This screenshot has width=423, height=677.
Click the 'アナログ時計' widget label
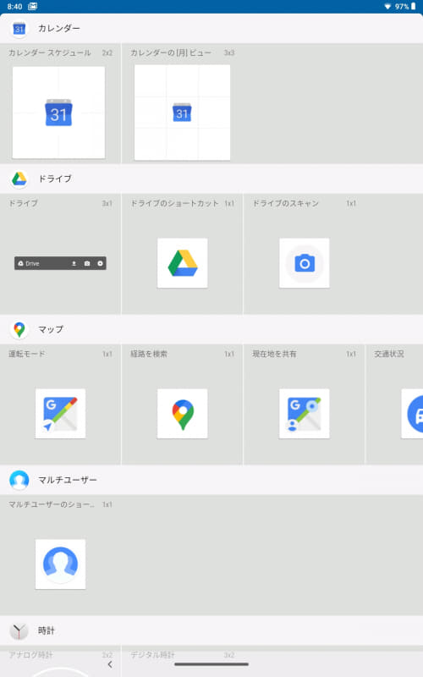[30, 655]
